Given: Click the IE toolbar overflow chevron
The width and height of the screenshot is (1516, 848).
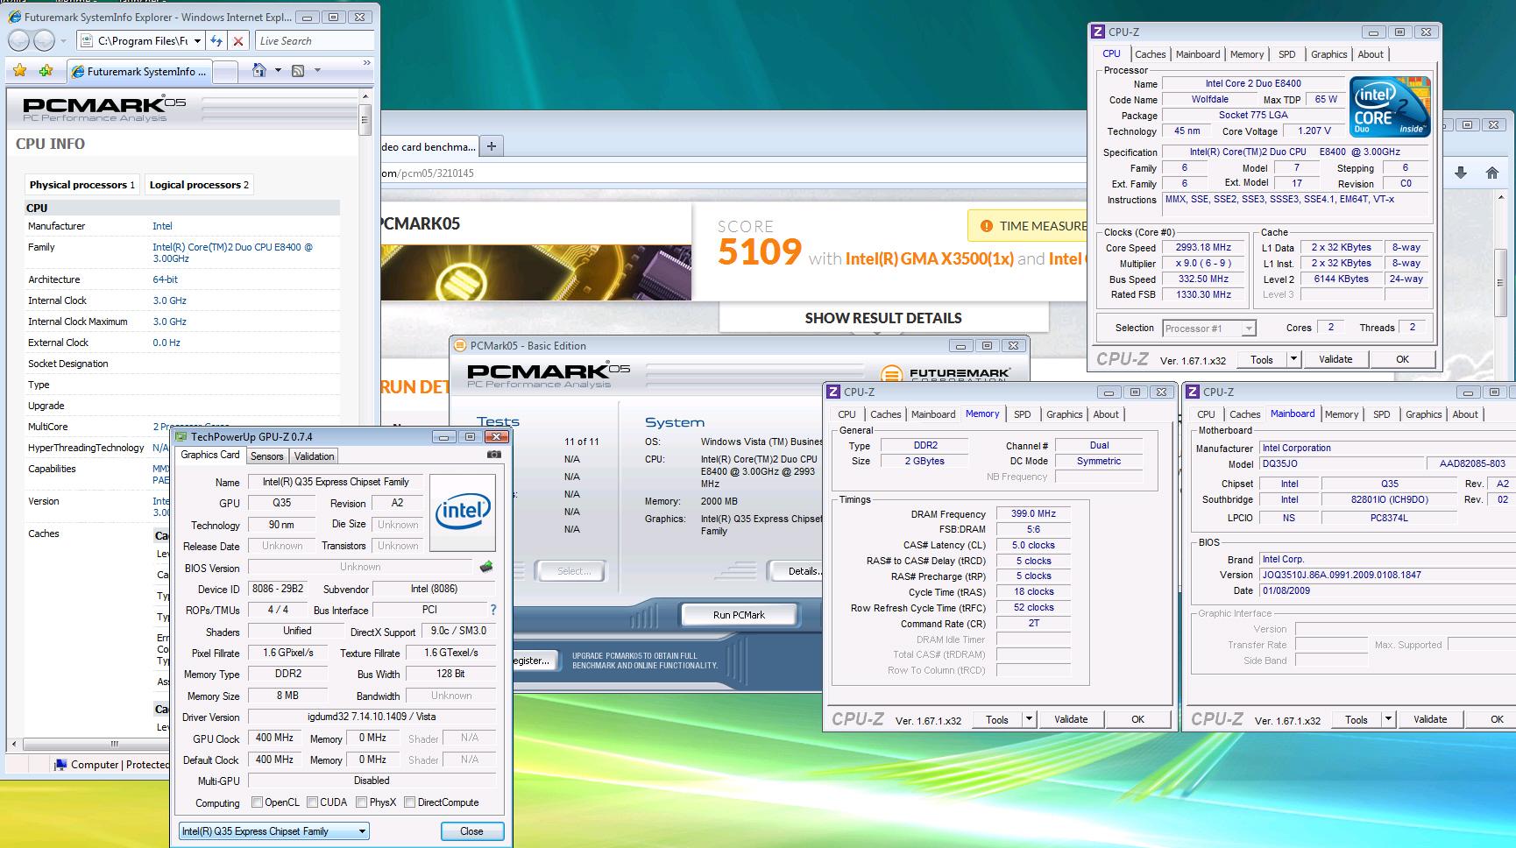Looking at the screenshot, I should (x=366, y=63).
